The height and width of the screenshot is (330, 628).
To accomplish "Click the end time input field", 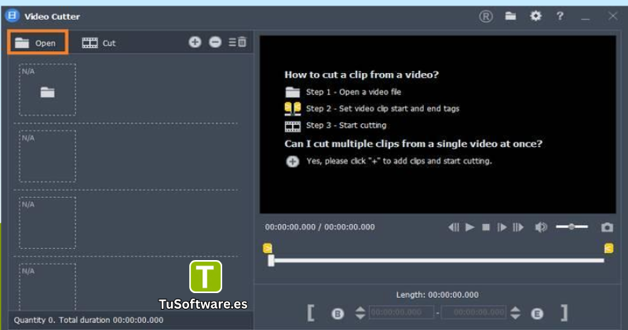I will point(474,313).
